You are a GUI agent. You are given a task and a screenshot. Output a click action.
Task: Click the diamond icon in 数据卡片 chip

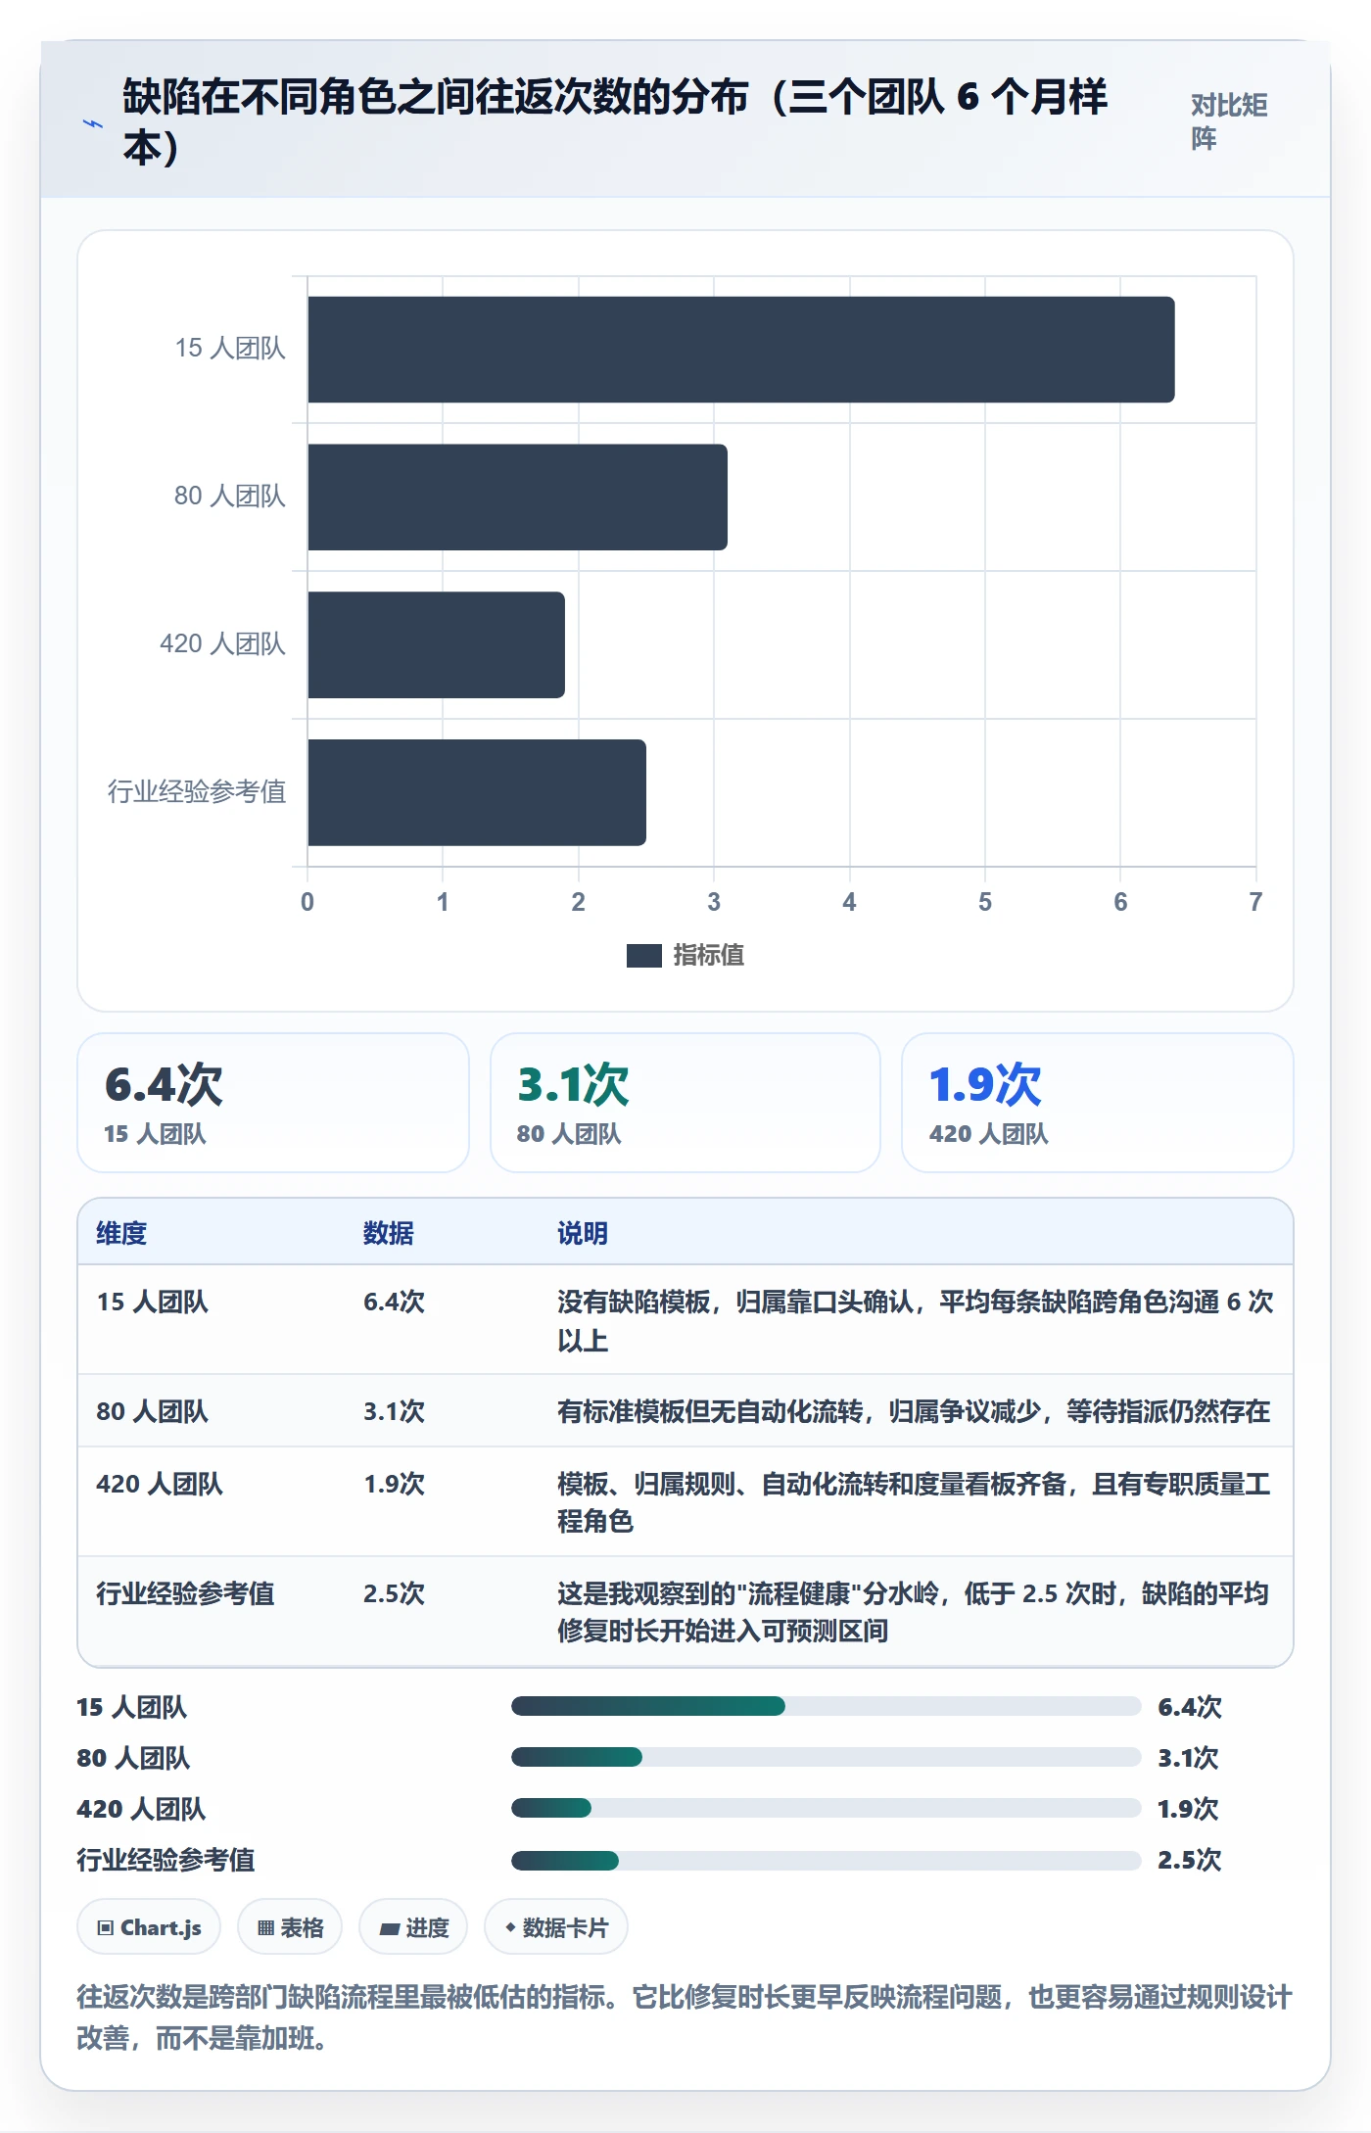coord(510,1927)
